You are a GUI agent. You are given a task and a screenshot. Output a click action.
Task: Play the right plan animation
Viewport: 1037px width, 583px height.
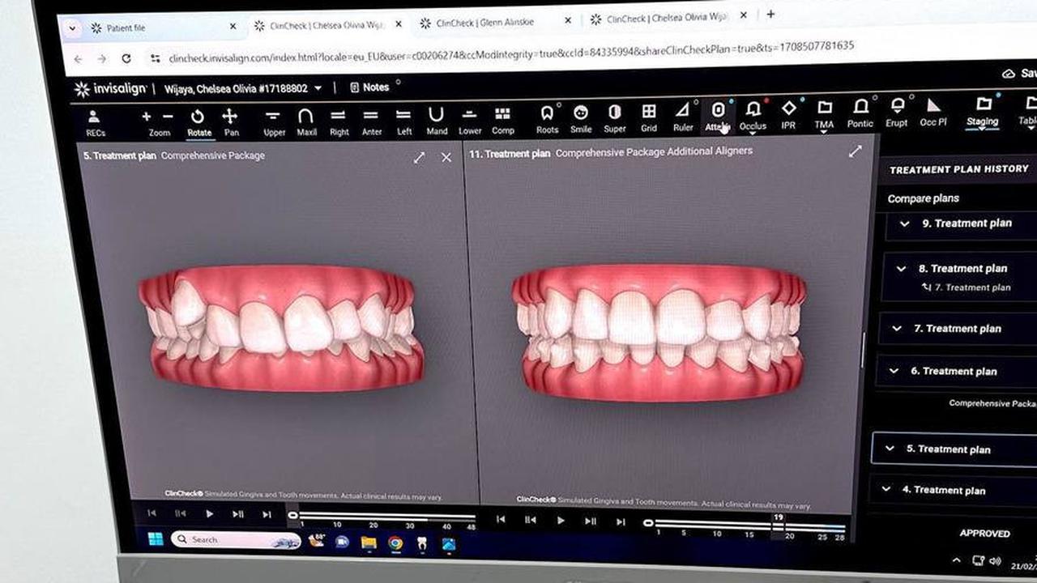point(560,521)
